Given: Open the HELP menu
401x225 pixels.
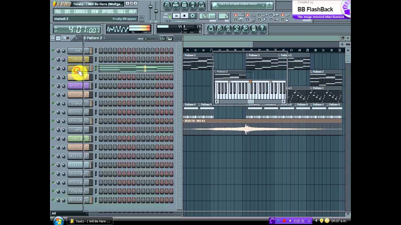Looking at the screenshot, I should coord(133,12).
